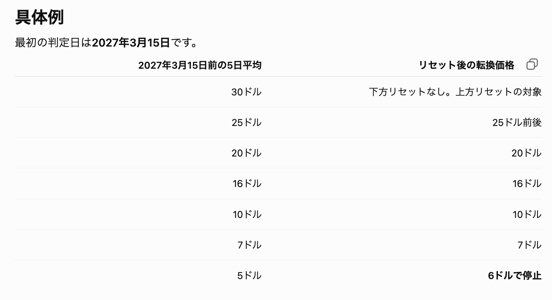
Task: Click the bold 6ドルで停止 cell
Action: click(515, 276)
